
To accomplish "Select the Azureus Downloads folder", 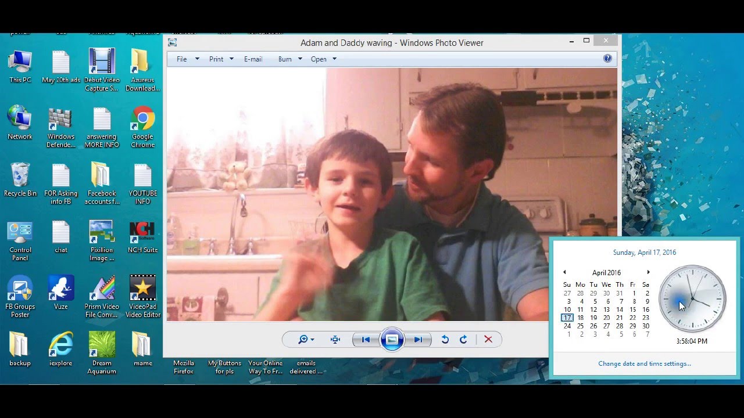I will point(142,70).
